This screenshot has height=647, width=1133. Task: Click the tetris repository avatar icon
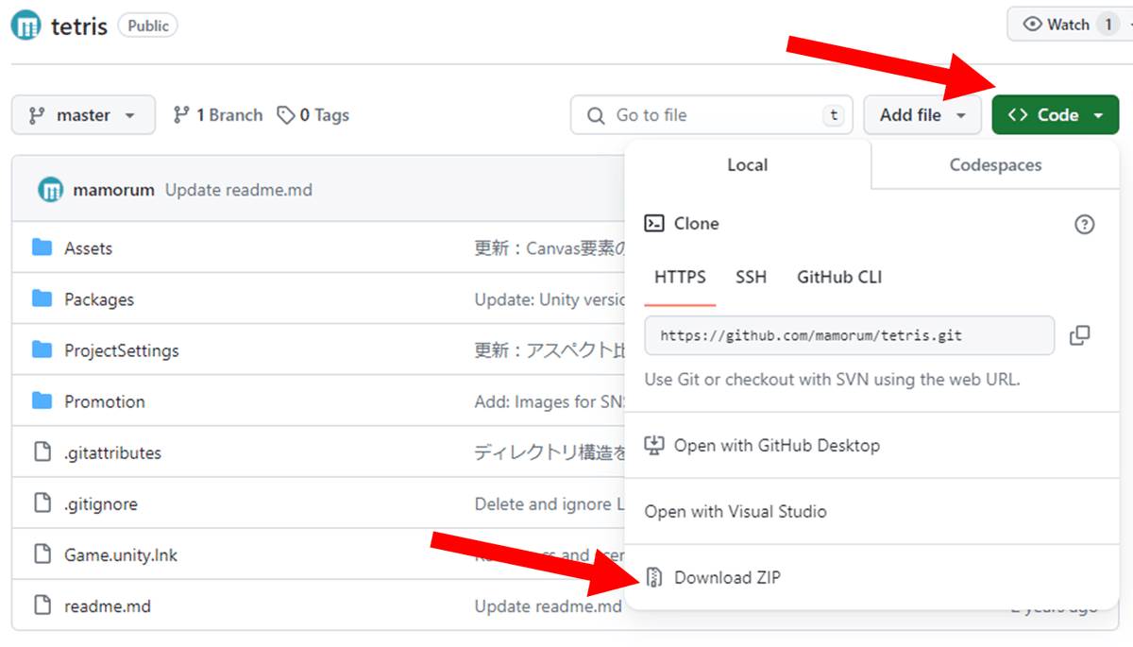tap(26, 26)
